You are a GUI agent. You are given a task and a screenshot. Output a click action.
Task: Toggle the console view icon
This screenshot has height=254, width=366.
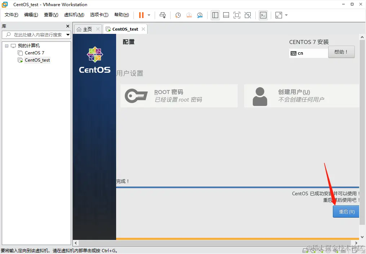[263, 15]
